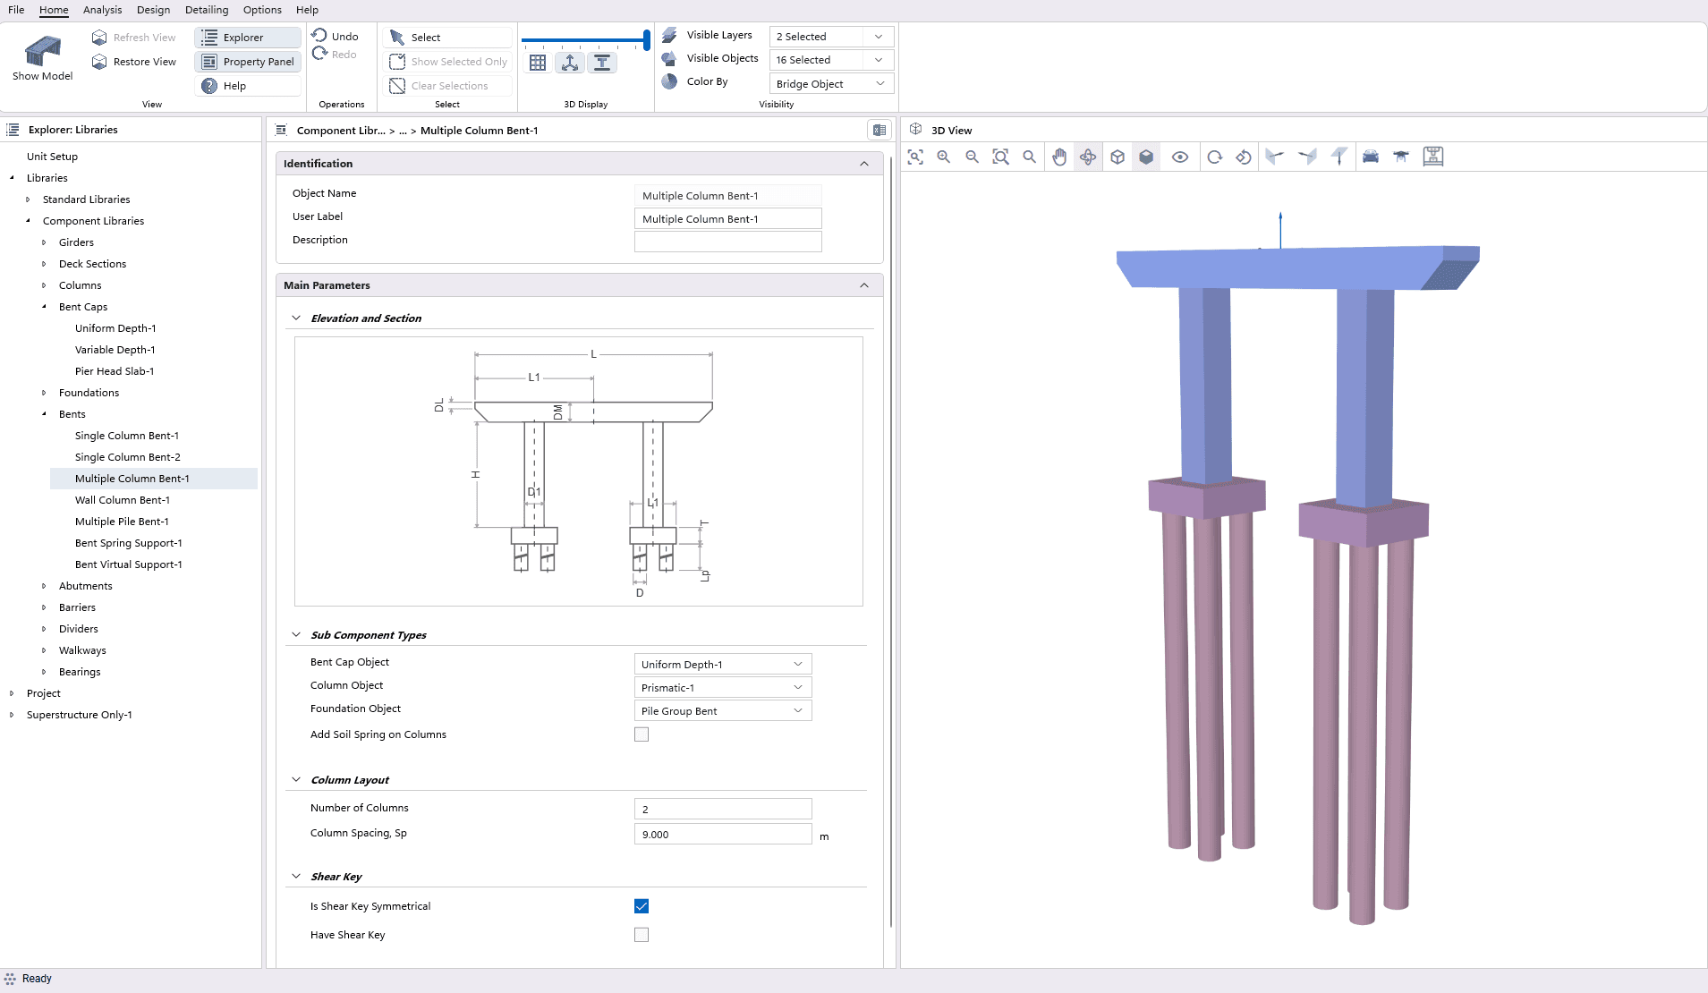Open the Color By dropdown
Image resolution: width=1708 pixels, height=993 pixels.
(830, 83)
